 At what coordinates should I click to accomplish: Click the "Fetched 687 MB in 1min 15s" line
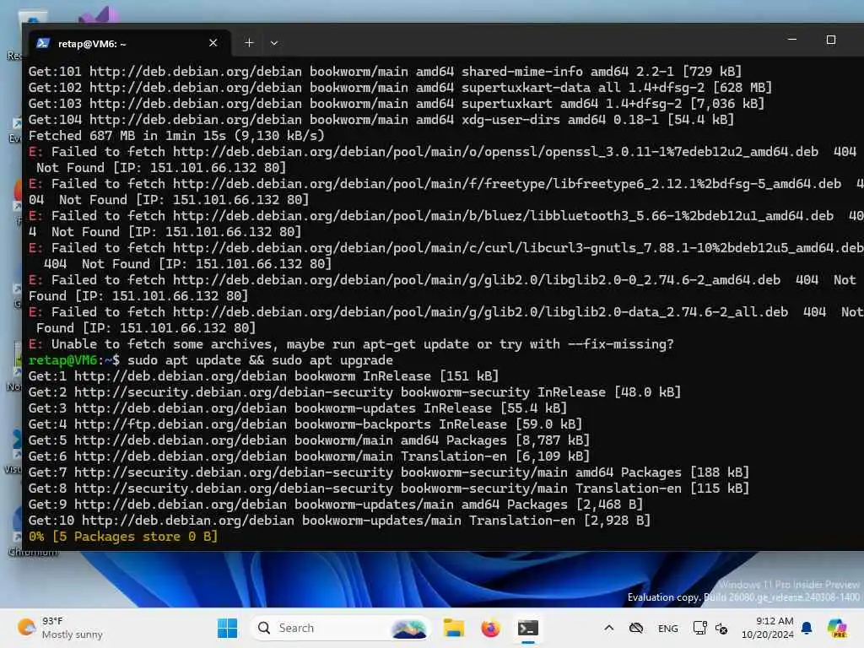tap(176, 136)
